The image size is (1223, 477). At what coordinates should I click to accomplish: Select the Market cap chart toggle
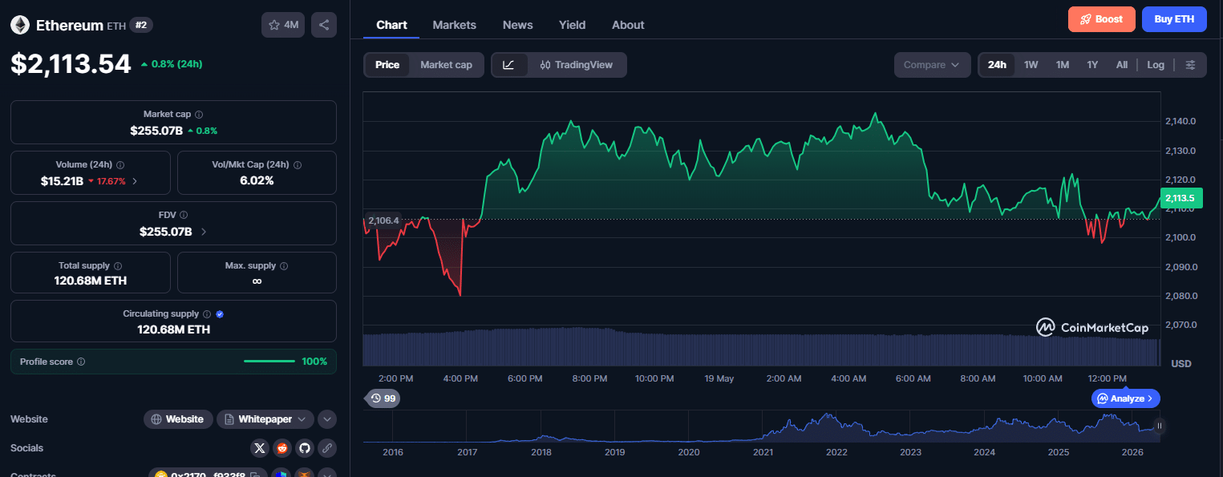pyautogui.click(x=446, y=65)
